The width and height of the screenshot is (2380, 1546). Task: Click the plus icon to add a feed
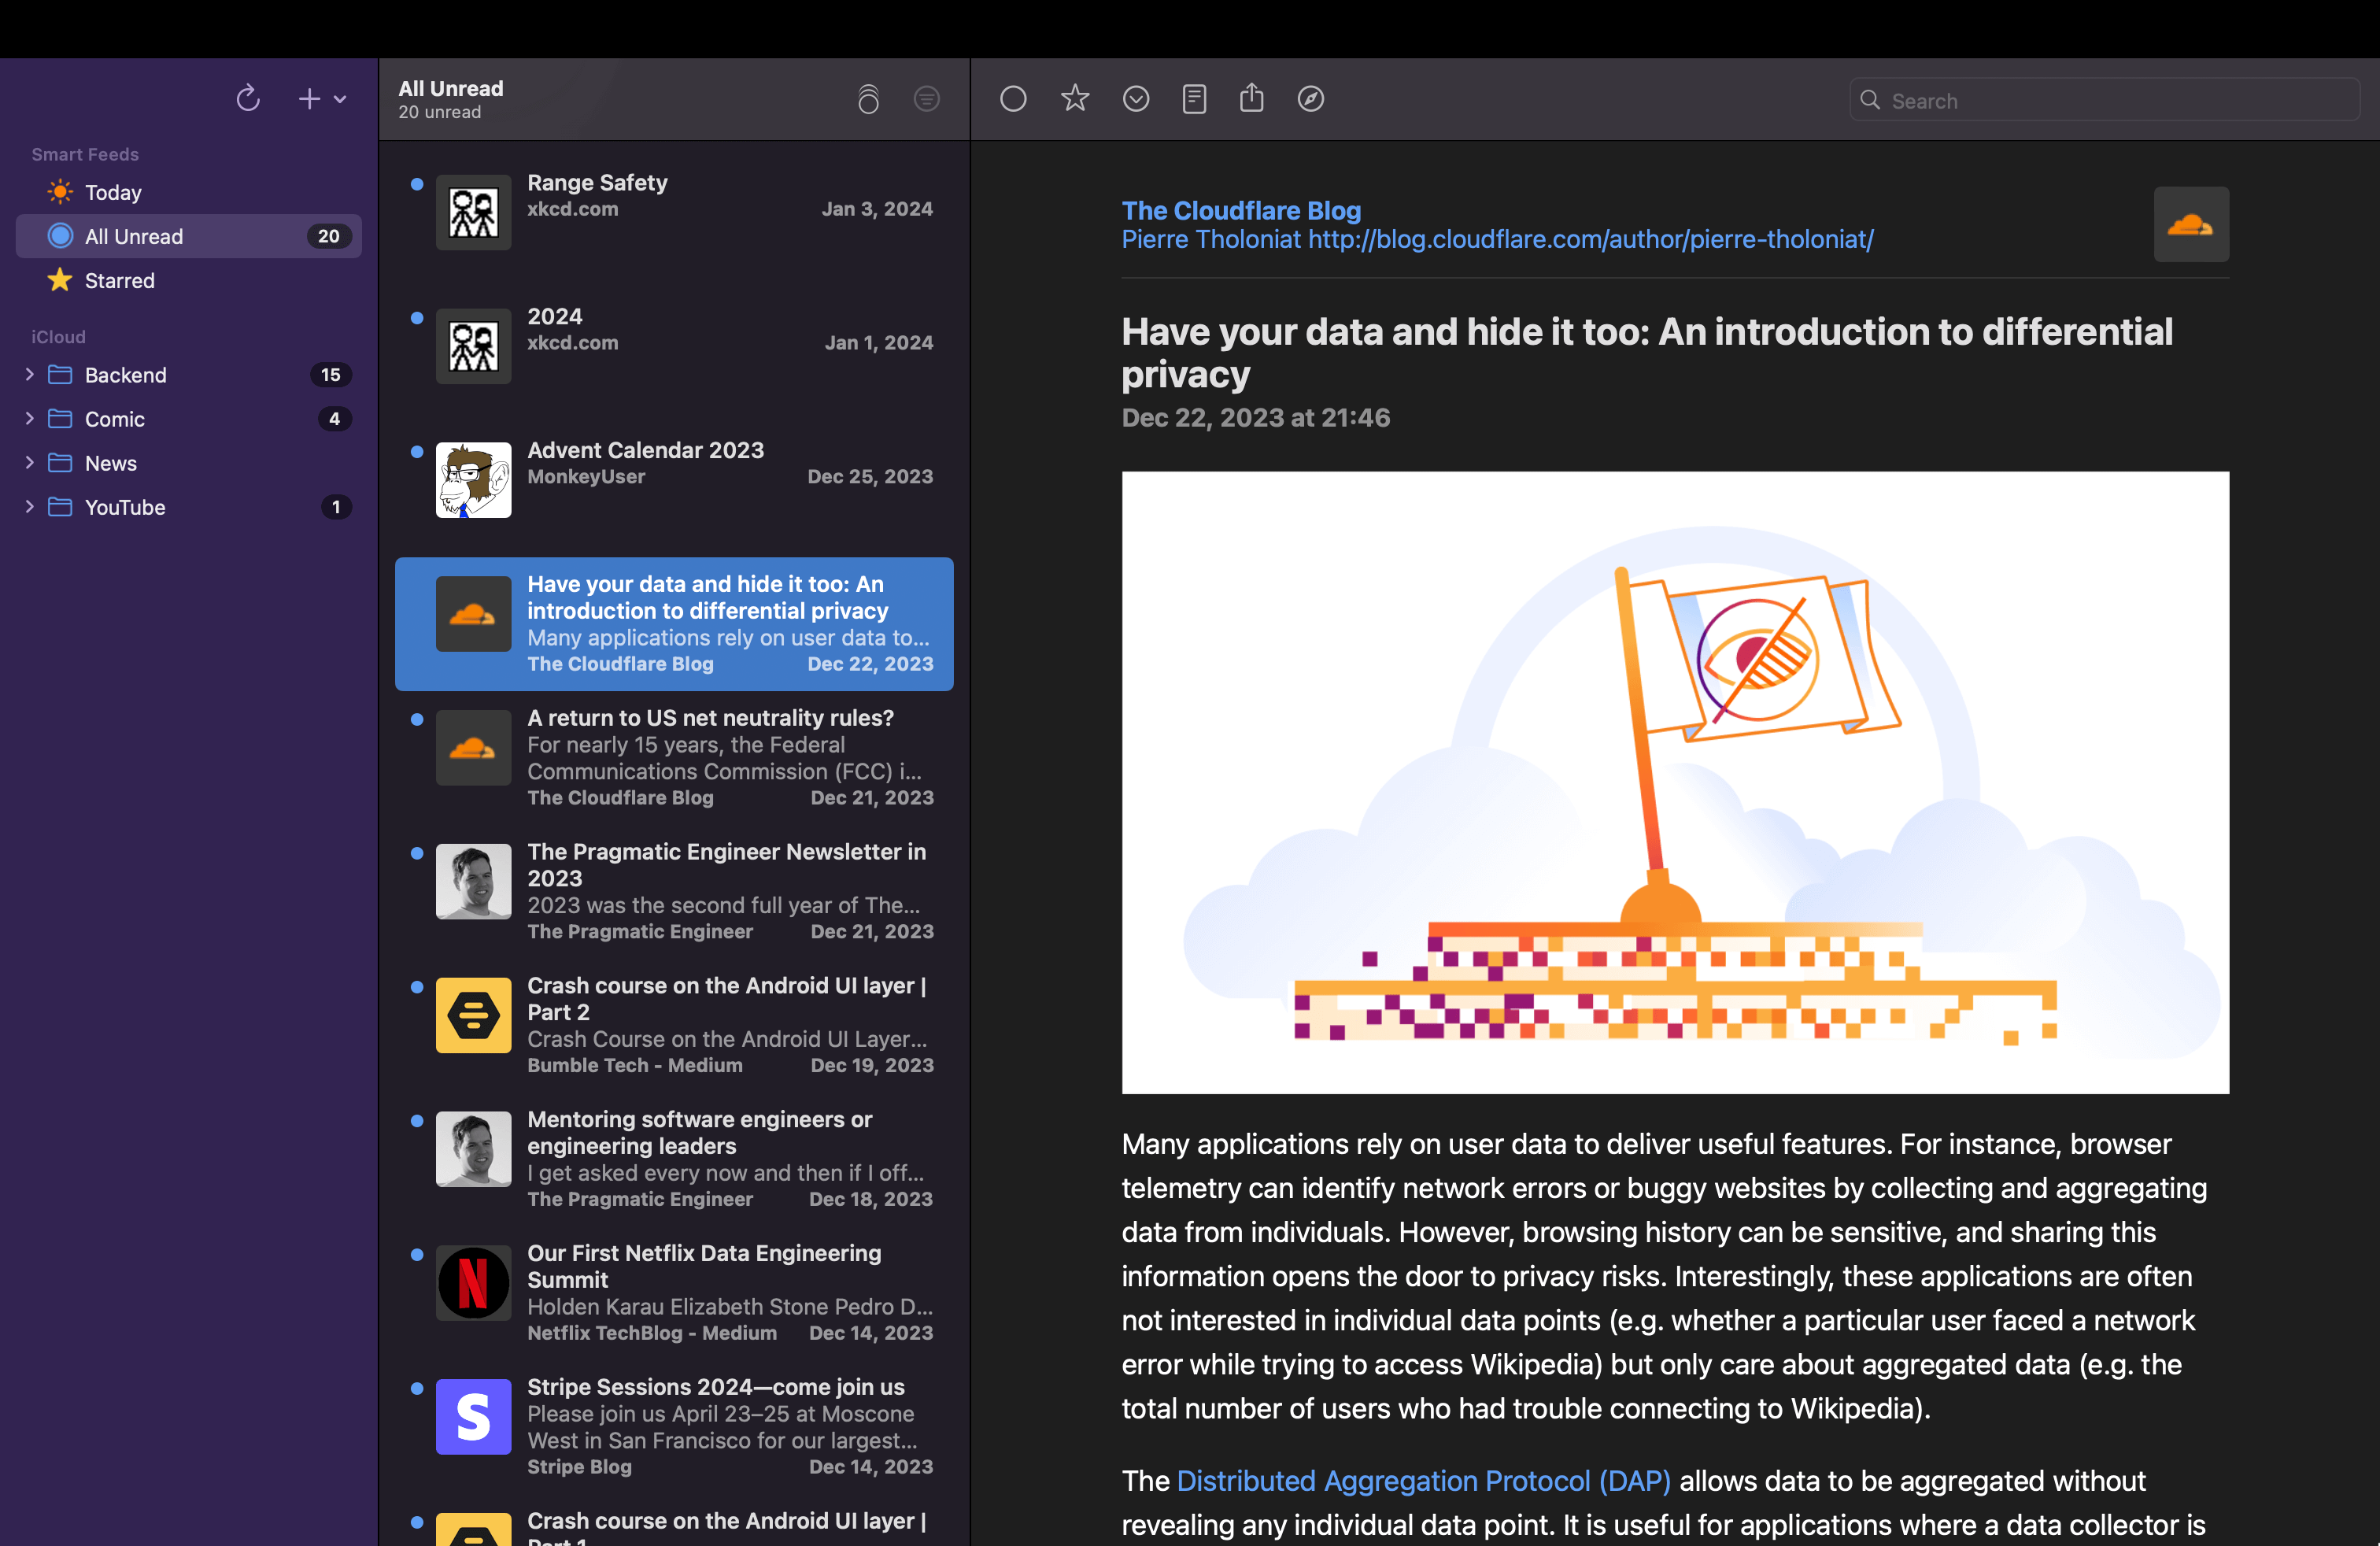pos(309,98)
